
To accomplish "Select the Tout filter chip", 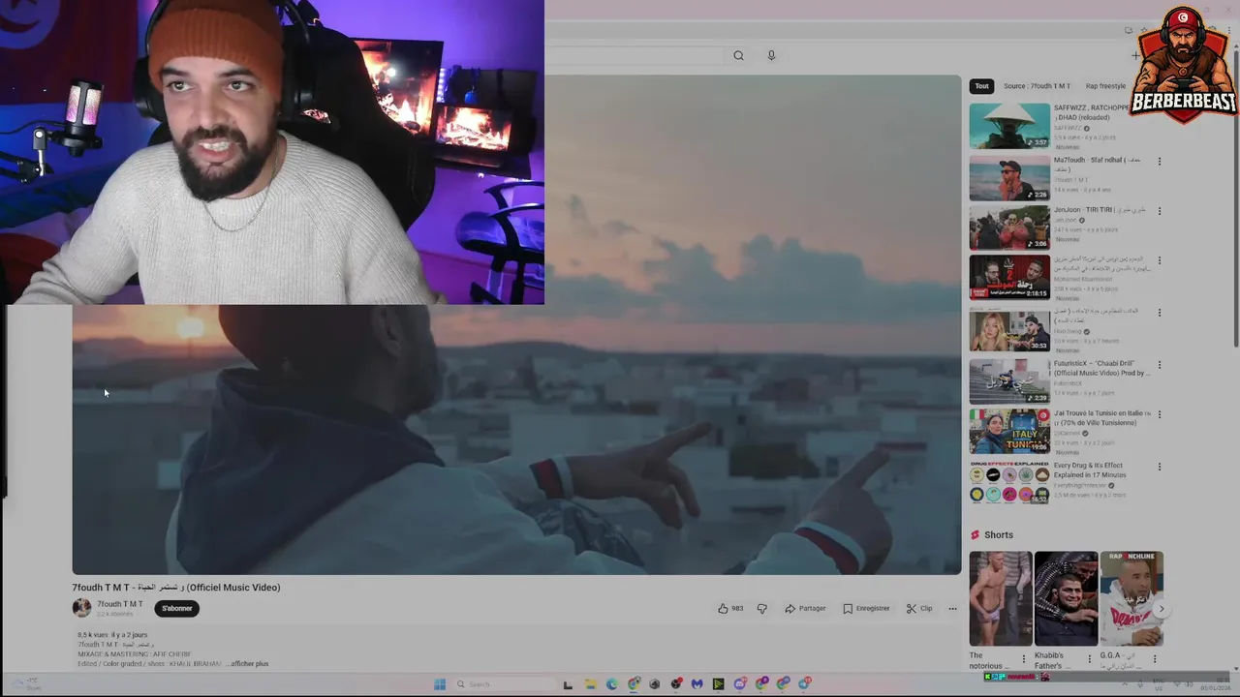I will 982,86.
